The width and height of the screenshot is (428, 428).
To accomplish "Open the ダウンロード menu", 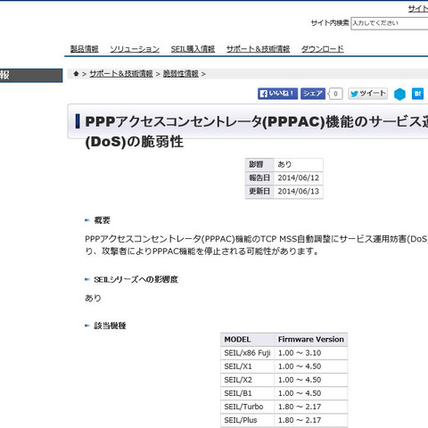I will (323, 49).
